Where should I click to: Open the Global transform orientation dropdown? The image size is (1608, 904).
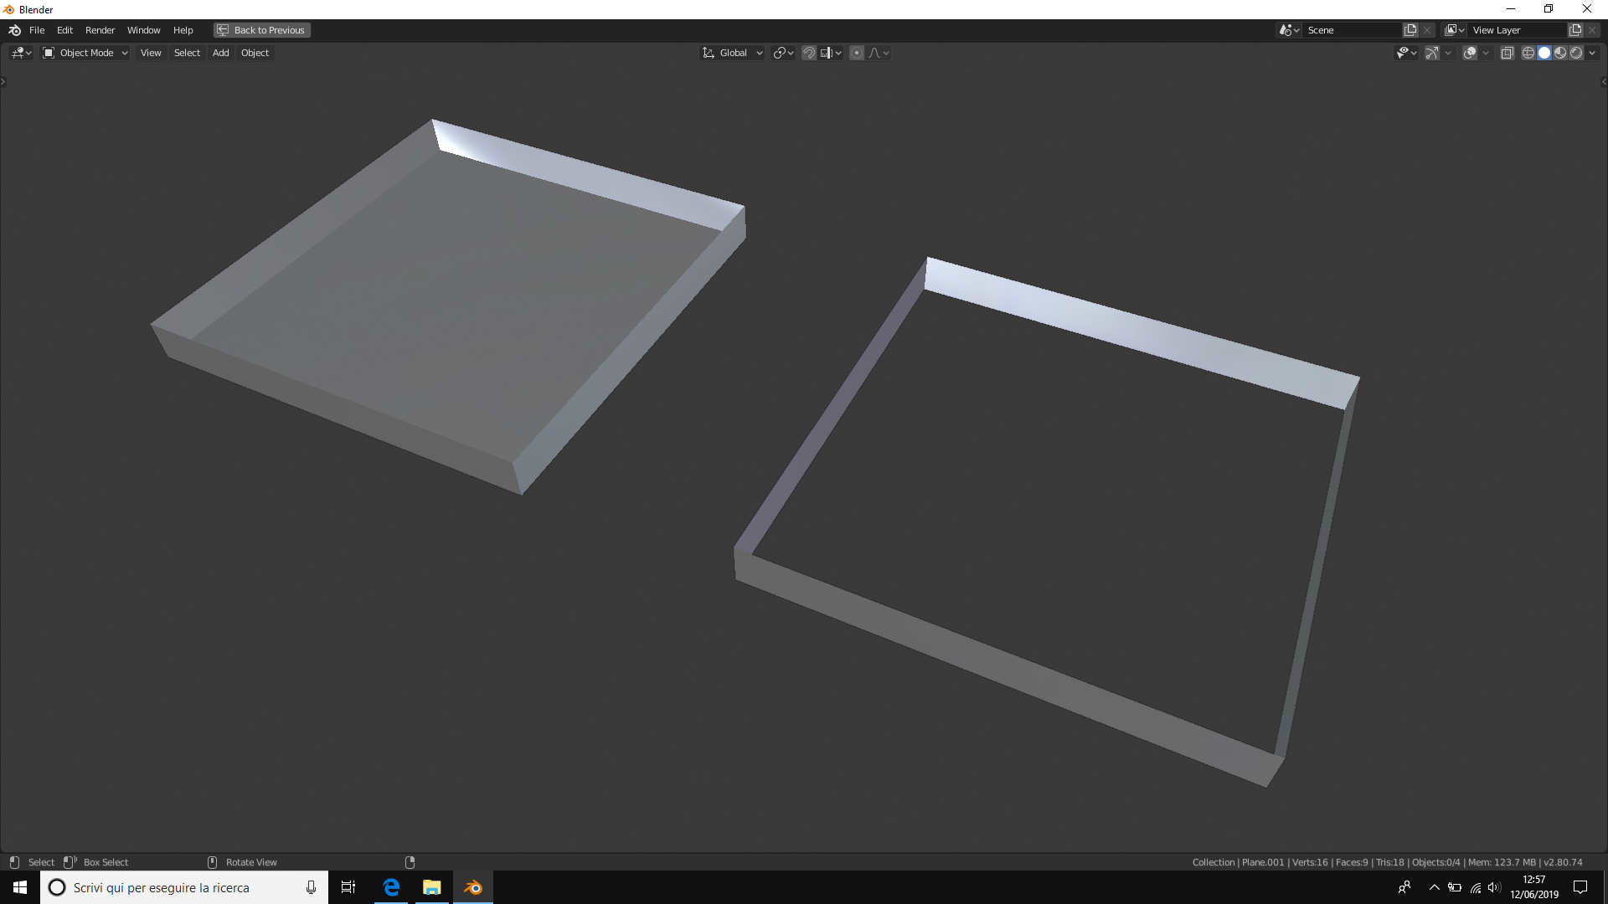pos(733,53)
